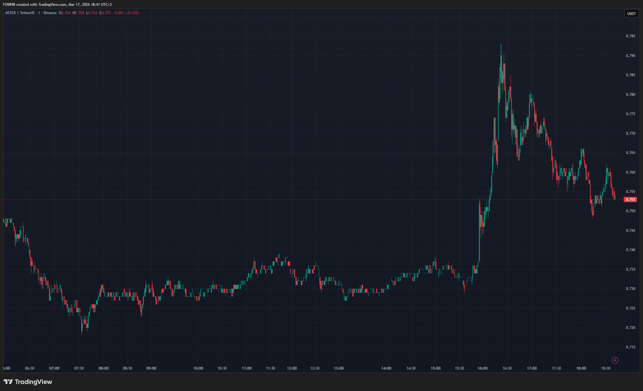
Task: Click the TradingView logo icon
Action: click(x=8, y=382)
